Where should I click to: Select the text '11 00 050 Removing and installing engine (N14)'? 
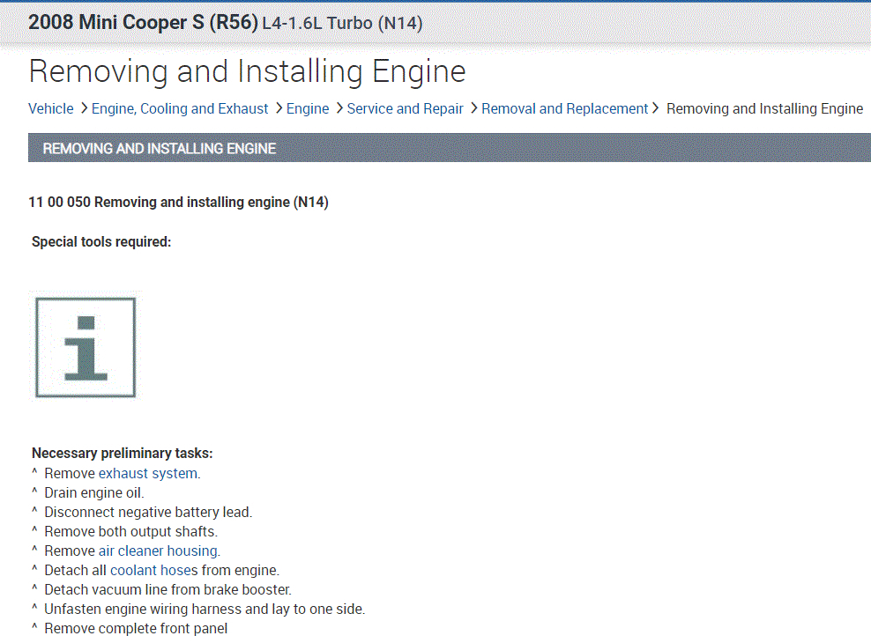(x=178, y=202)
